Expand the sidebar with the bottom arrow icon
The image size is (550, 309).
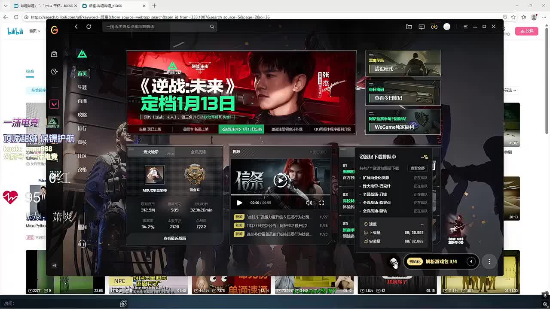[54, 266]
